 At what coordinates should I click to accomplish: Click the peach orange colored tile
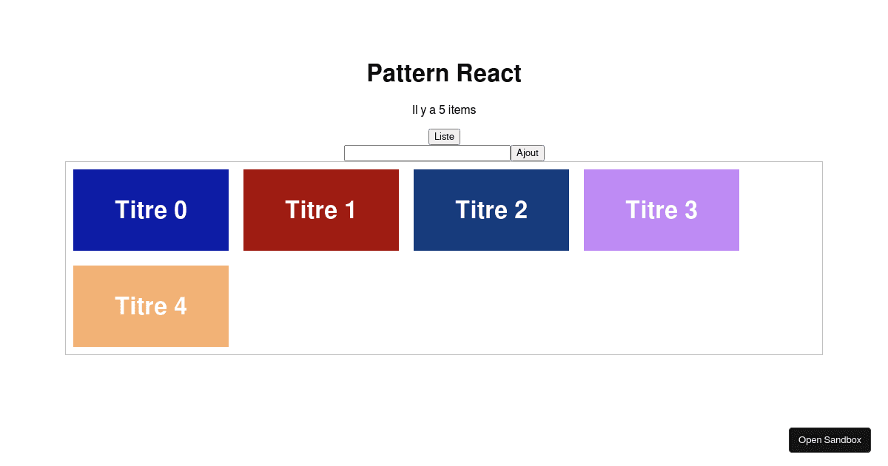(151, 306)
